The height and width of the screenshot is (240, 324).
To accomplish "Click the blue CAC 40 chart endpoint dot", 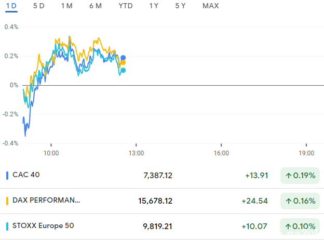I will tap(123, 58).
